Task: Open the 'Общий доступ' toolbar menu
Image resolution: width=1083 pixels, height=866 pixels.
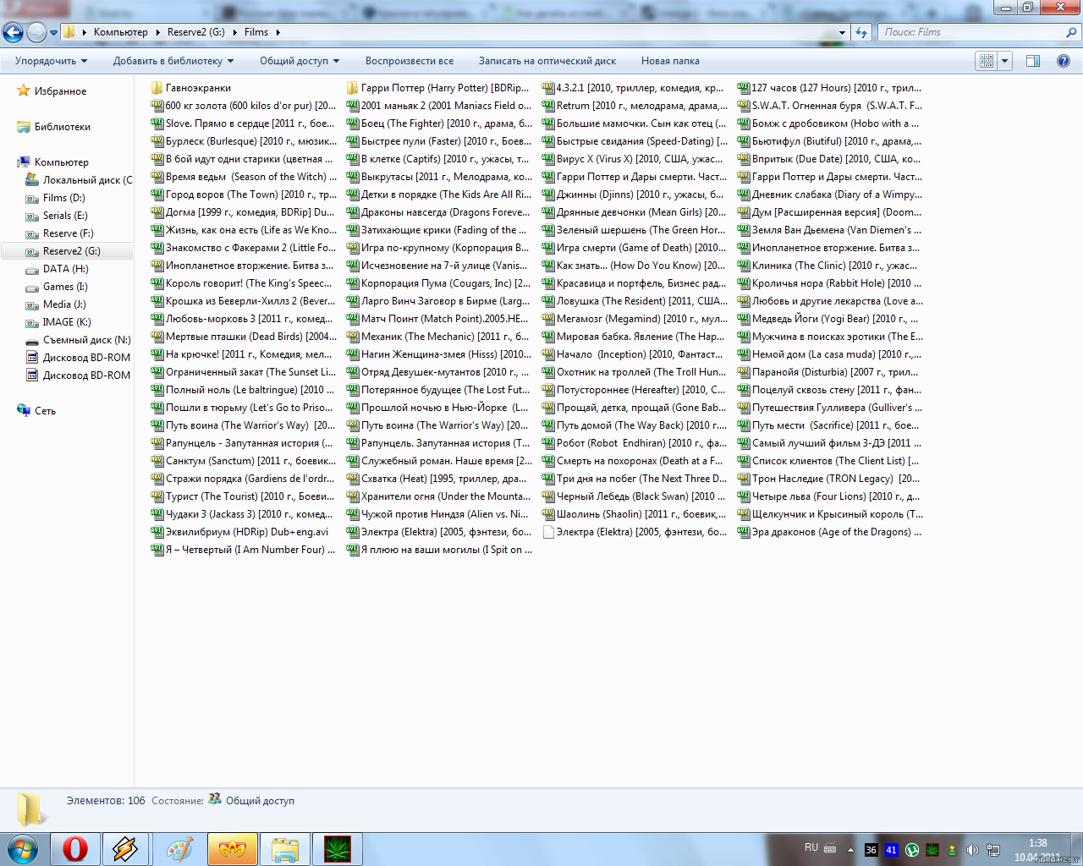Action: [x=300, y=61]
